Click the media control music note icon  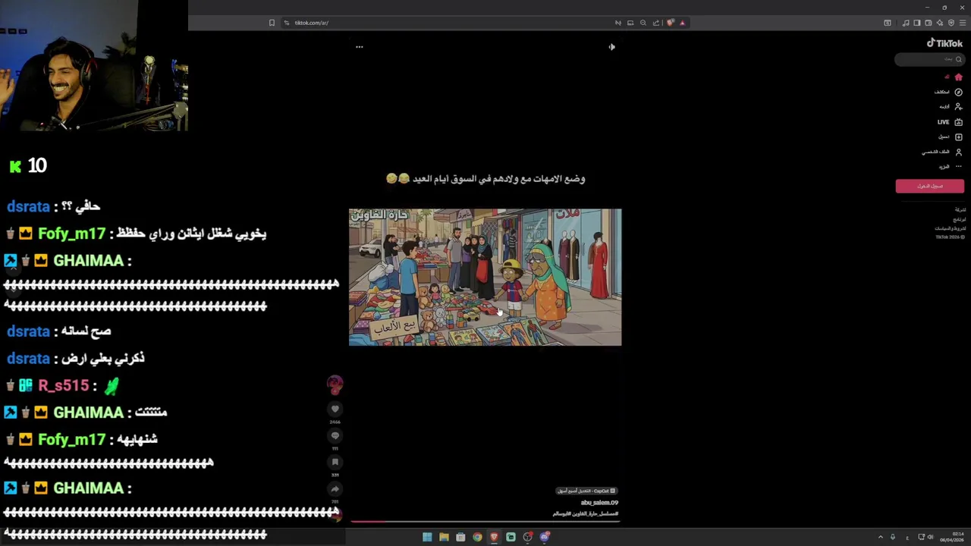pos(906,23)
